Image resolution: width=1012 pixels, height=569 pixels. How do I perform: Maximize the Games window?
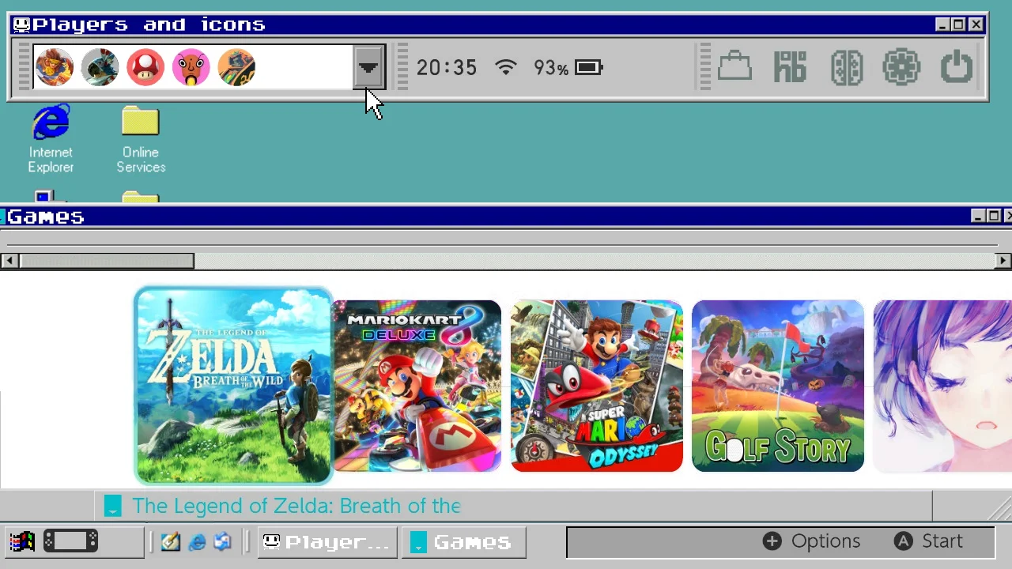tap(994, 216)
